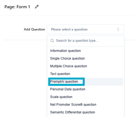
Task: Click the teal highlight box around PromptAI question
Action: point(66,82)
